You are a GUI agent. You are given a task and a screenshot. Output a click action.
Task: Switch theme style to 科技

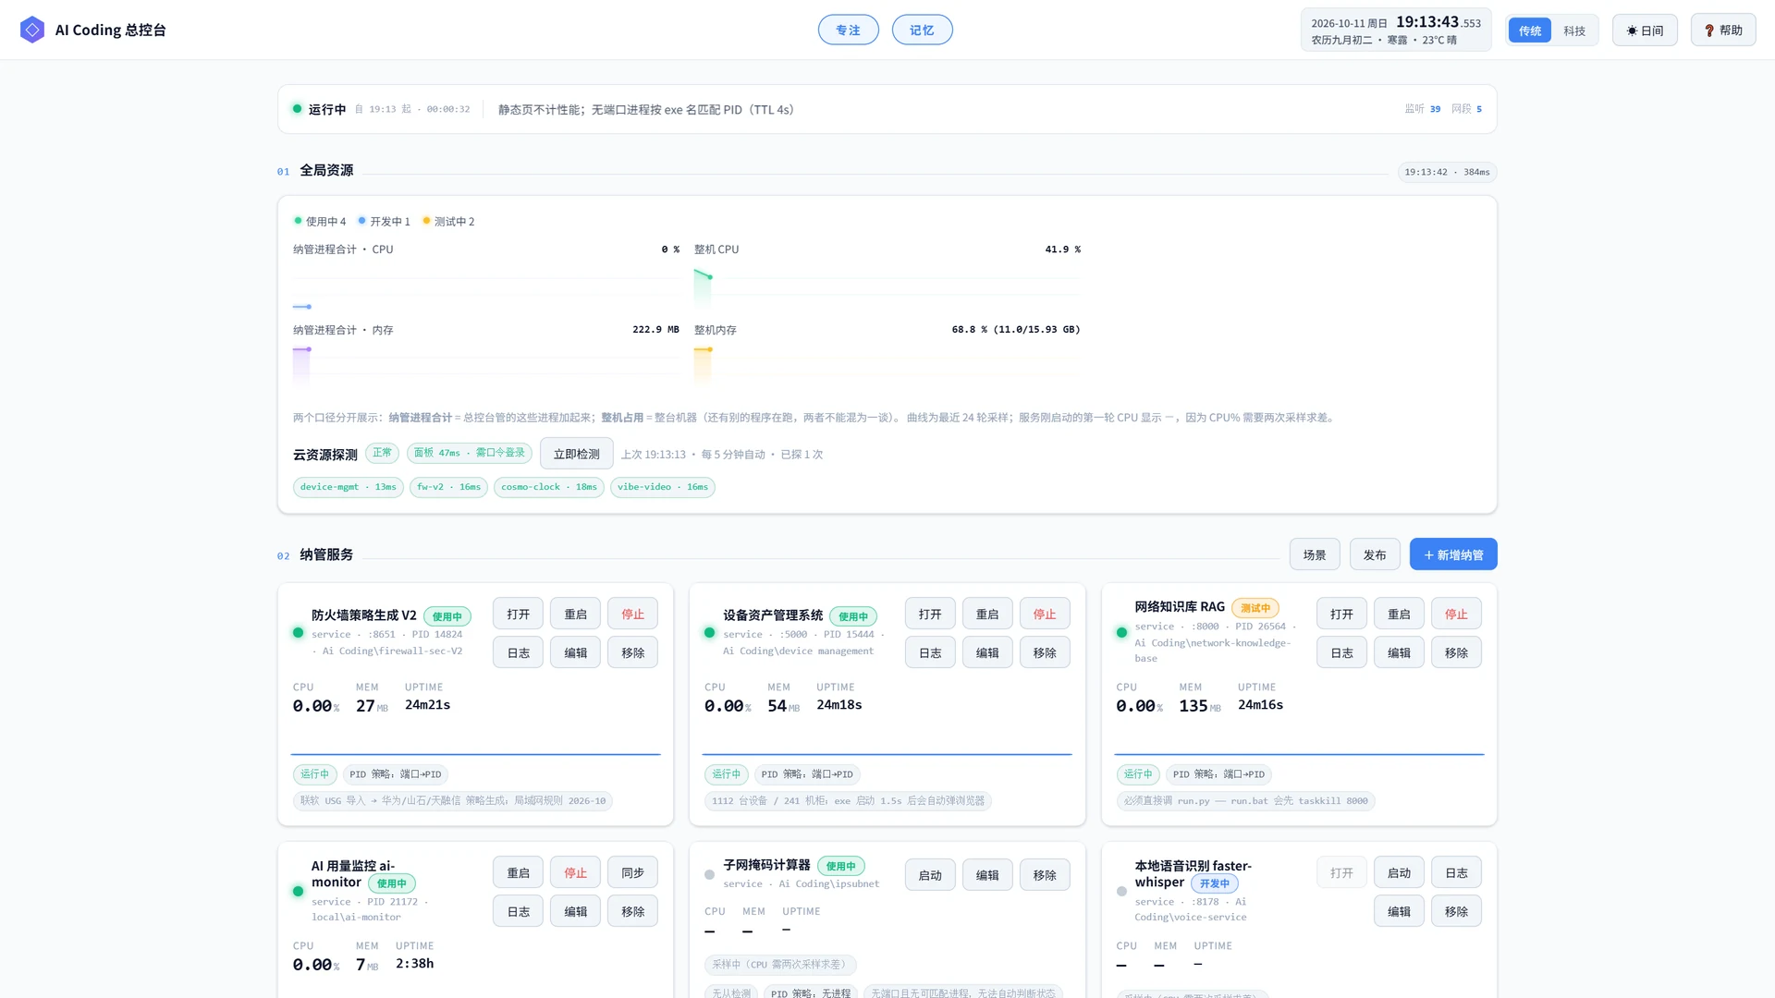[1574, 30]
